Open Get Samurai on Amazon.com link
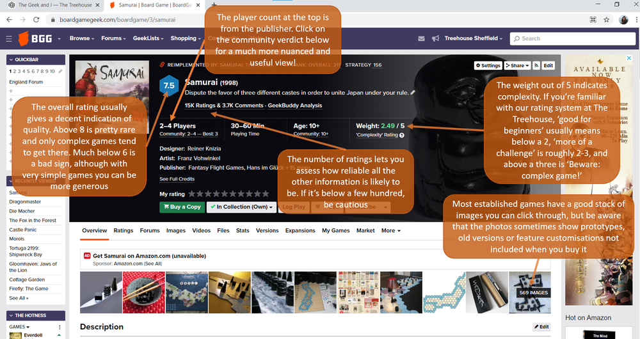The width and height of the screenshot is (640, 339). click(x=149, y=256)
